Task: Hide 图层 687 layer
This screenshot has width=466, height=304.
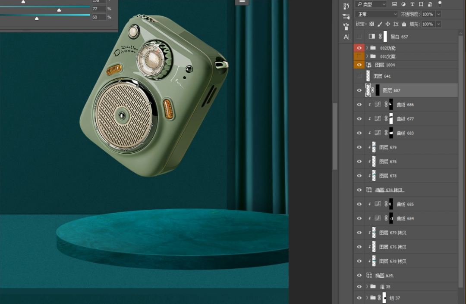Action: click(x=359, y=90)
